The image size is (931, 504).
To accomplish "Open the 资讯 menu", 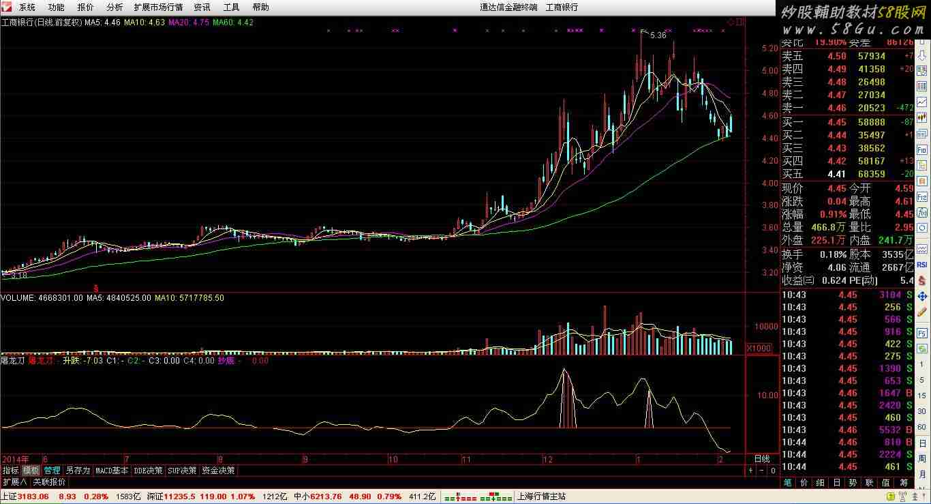I will pos(202,7).
